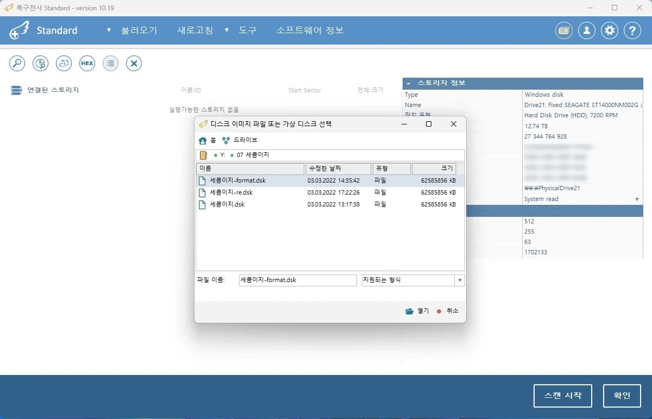Click the PhysicalDrive21 path value

point(553,188)
